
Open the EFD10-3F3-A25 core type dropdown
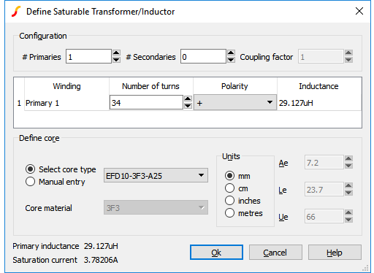tap(156, 175)
